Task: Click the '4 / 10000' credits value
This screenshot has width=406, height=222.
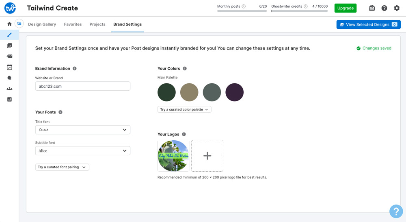Action: point(320,6)
